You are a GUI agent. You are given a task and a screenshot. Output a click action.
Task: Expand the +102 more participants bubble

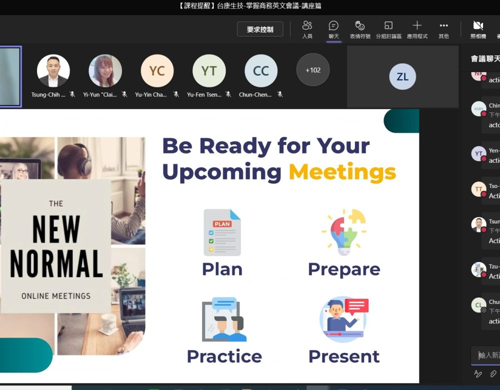point(313,70)
